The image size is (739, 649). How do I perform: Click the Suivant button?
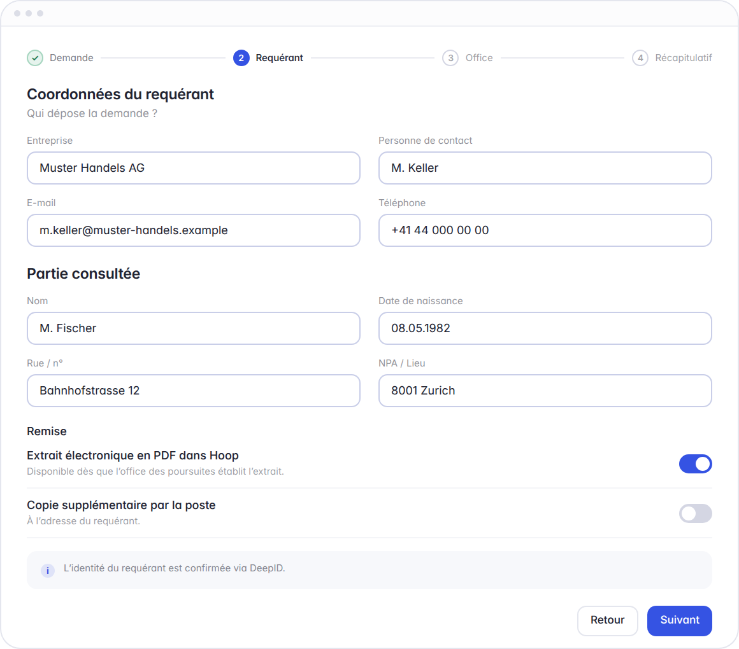(x=680, y=620)
